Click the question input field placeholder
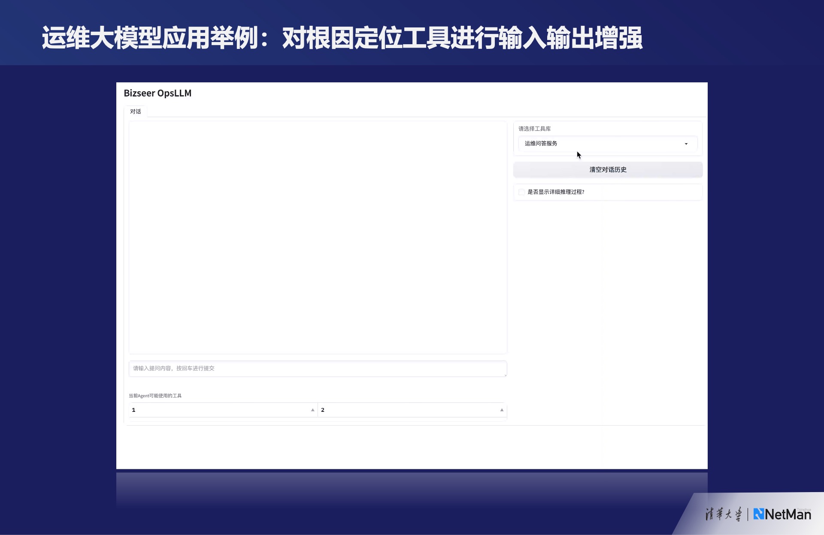 (174, 369)
